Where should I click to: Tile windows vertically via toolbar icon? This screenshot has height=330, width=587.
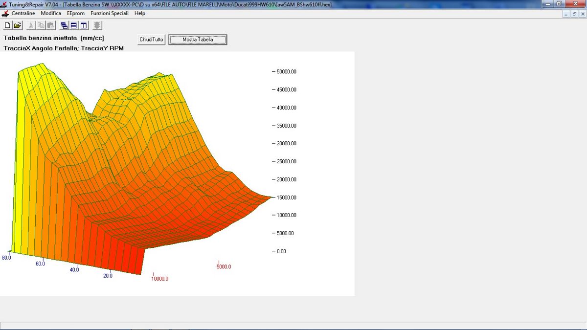point(84,25)
